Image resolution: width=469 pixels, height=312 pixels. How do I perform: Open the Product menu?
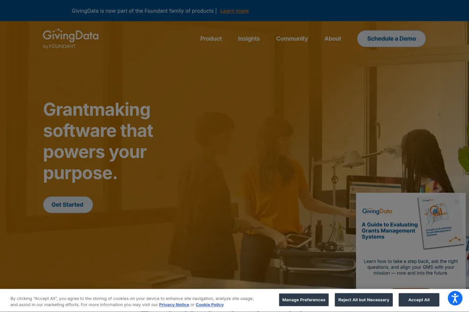211,39
